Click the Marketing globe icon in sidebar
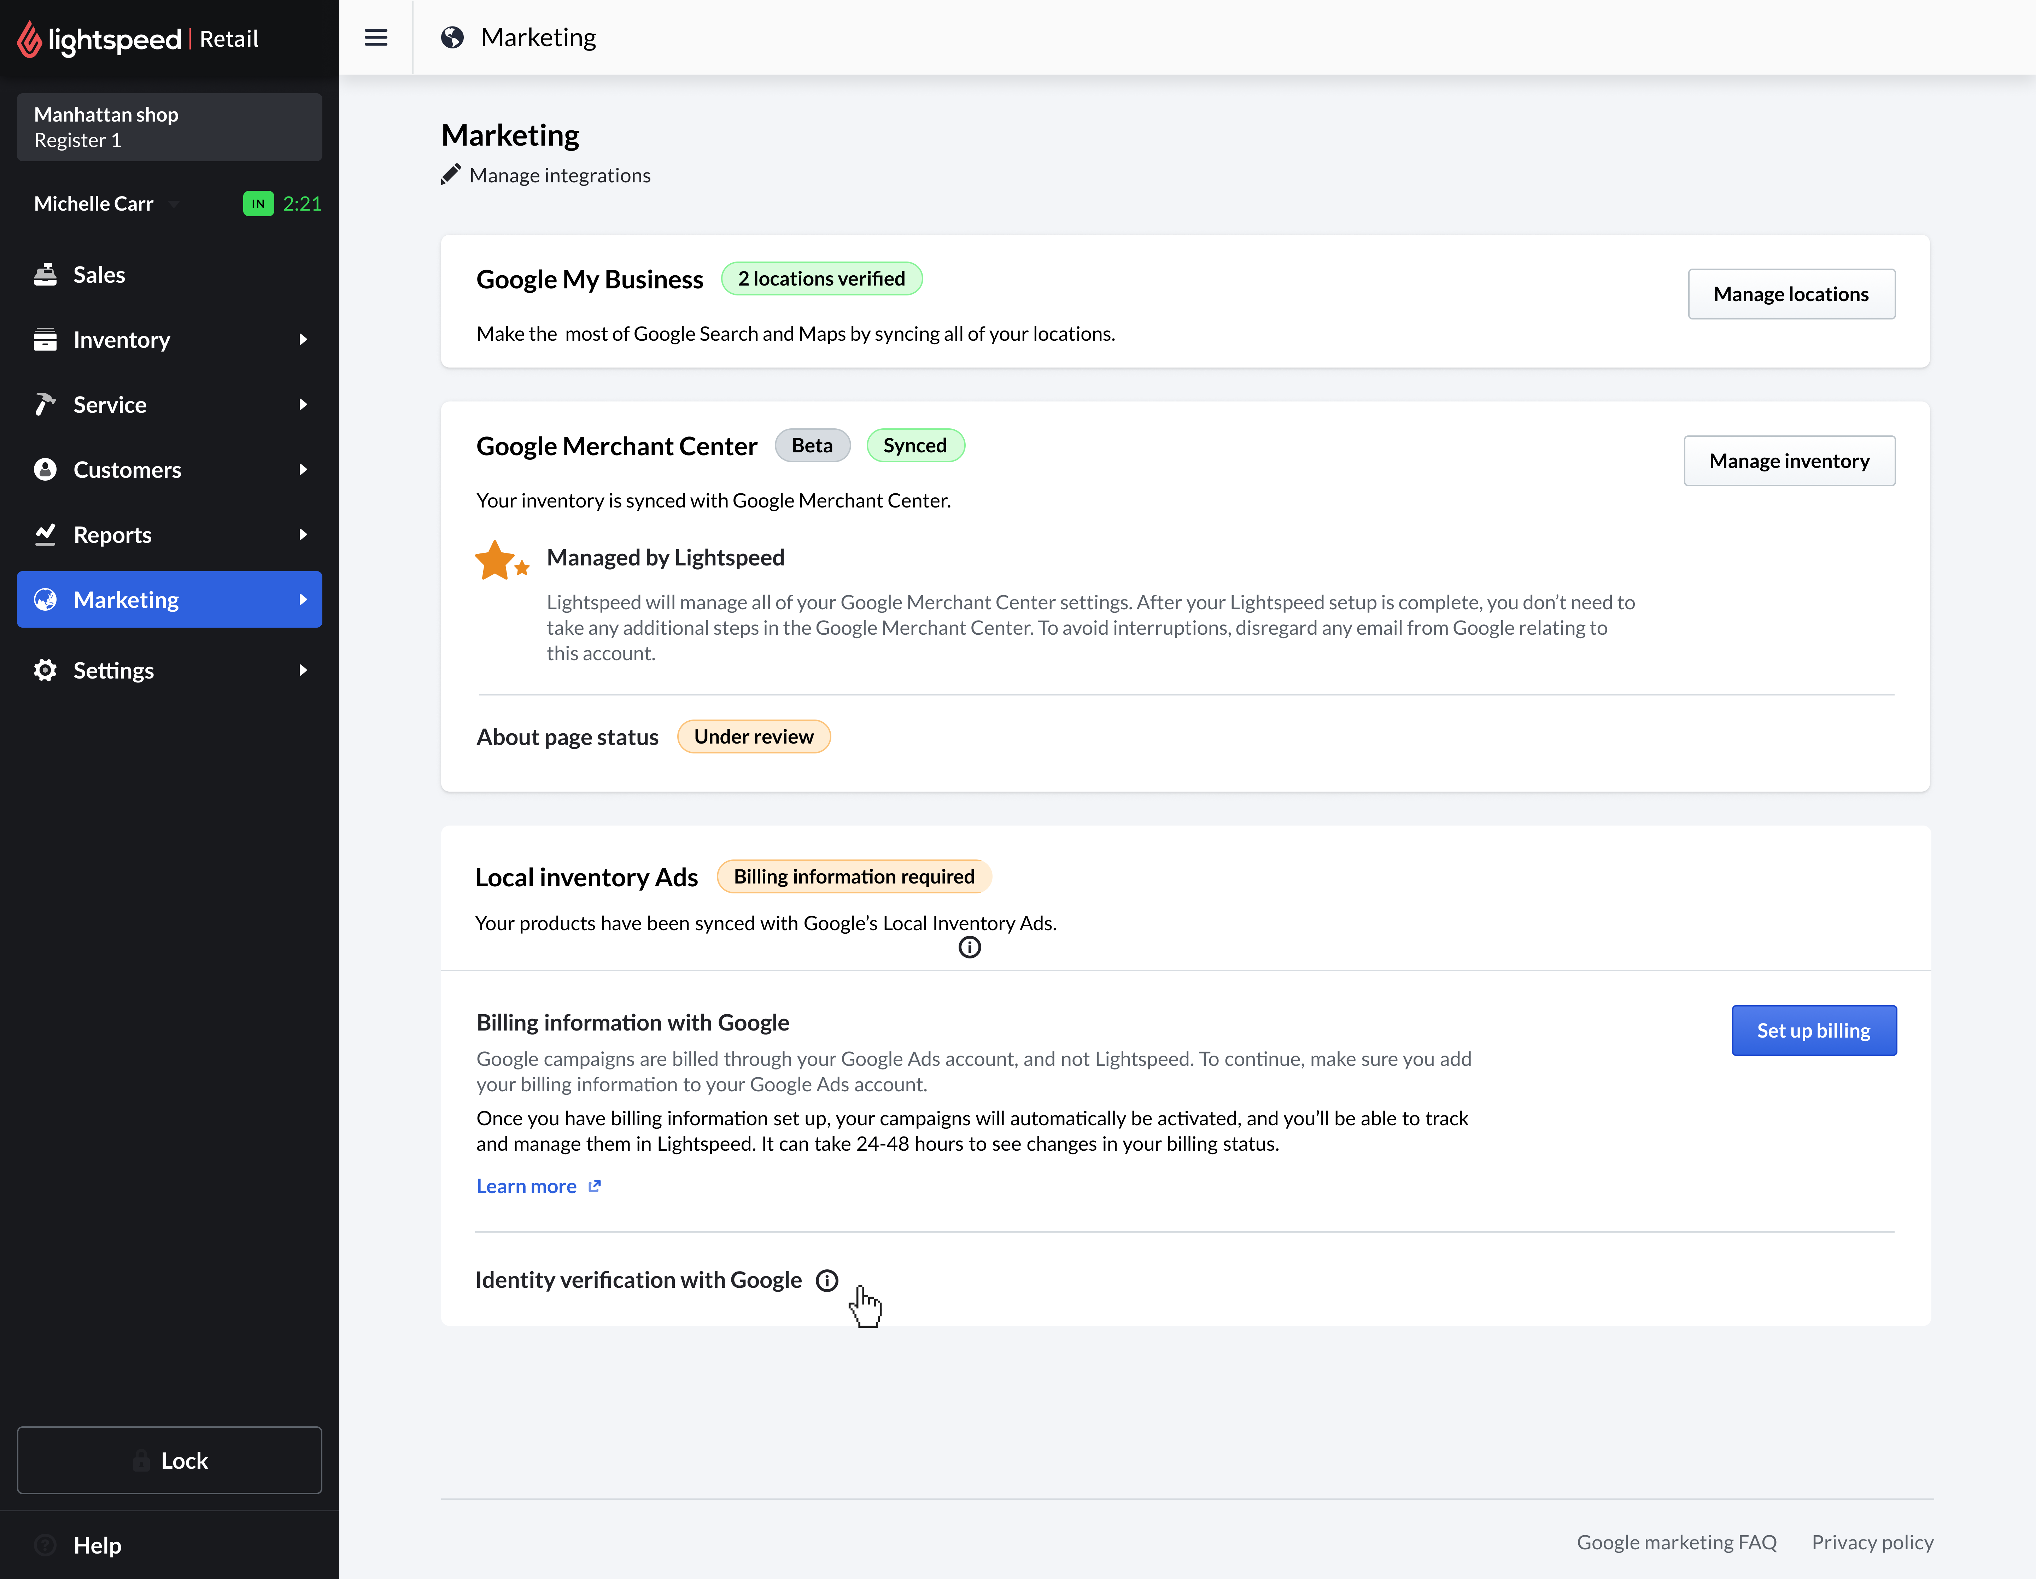The width and height of the screenshot is (2036, 1579). point(45,599)
